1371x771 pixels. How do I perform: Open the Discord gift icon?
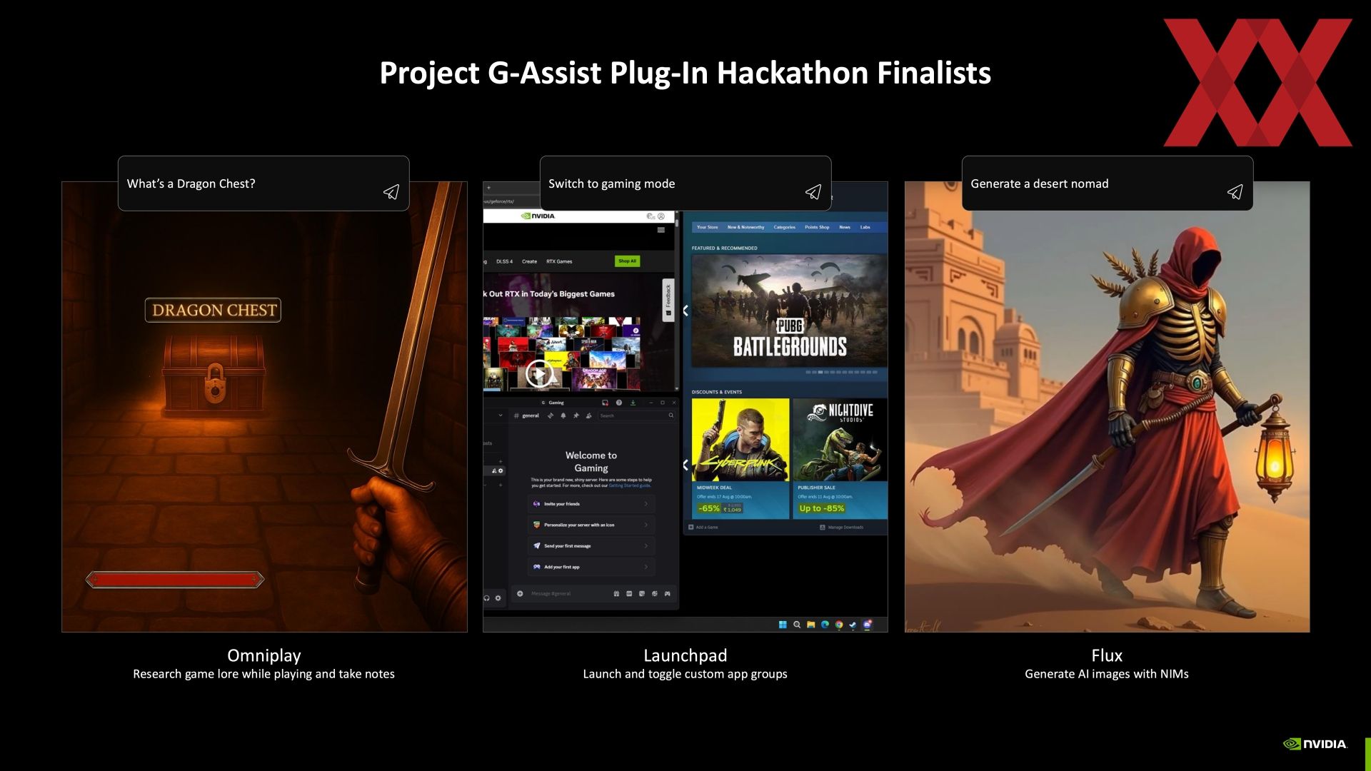616,594
